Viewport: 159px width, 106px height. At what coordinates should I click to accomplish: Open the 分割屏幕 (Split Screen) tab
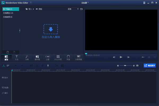click(78, 58)
